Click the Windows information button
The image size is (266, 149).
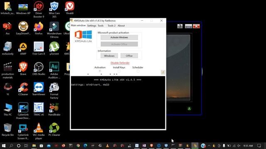pyautogui.click(x=109, y=56)
